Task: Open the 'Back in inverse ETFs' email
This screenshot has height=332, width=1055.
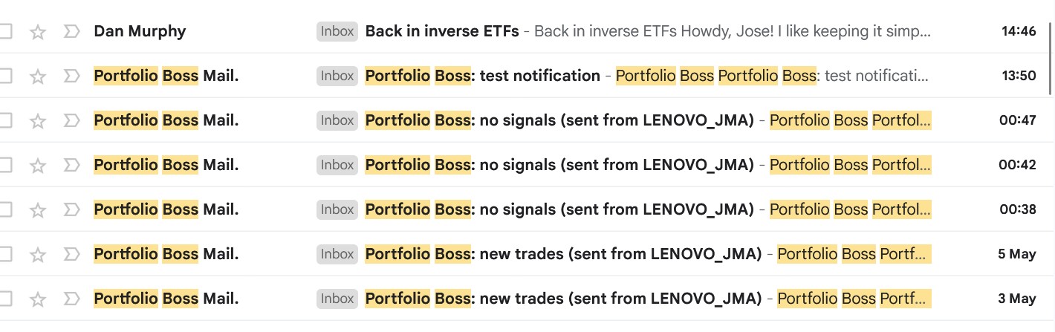Action: 443,32
